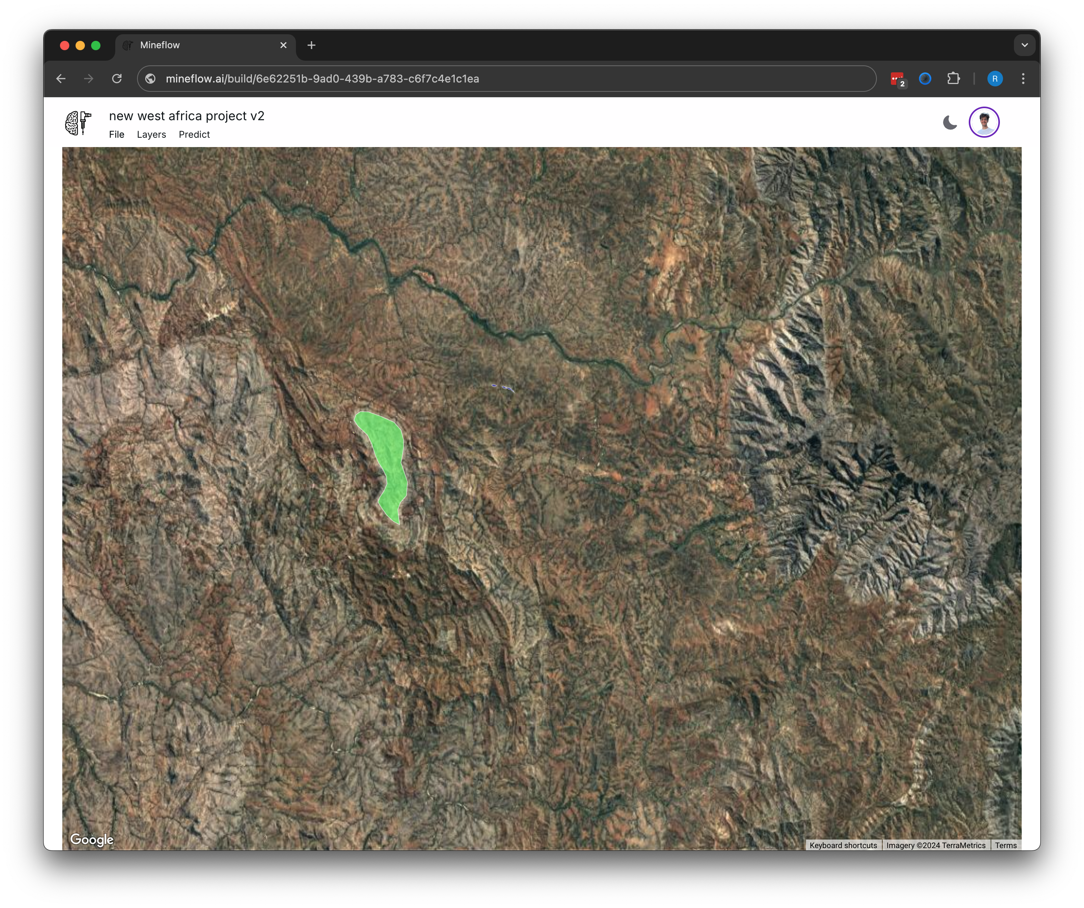Click the Mineflow brain logo icon

[78, 123]
